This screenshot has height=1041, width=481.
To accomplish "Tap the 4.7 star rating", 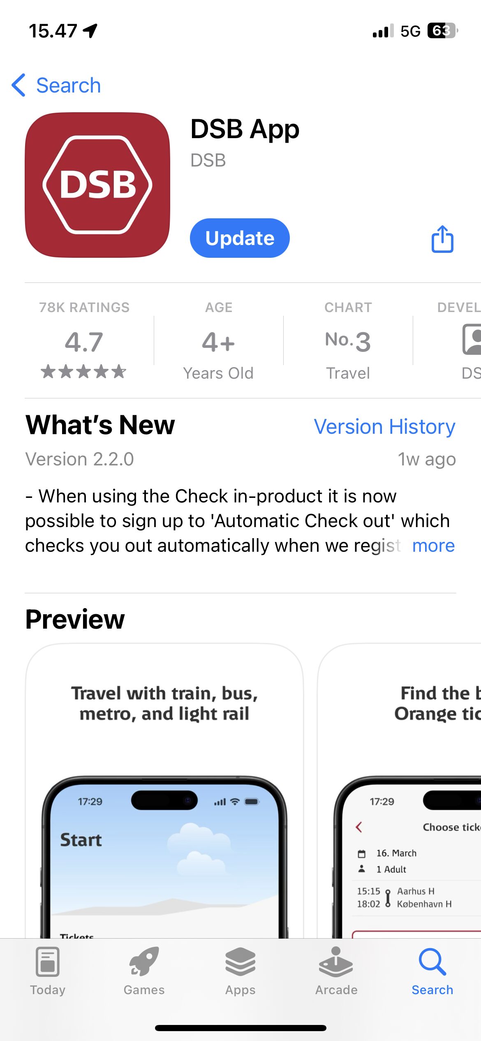I will pos(84,342).
